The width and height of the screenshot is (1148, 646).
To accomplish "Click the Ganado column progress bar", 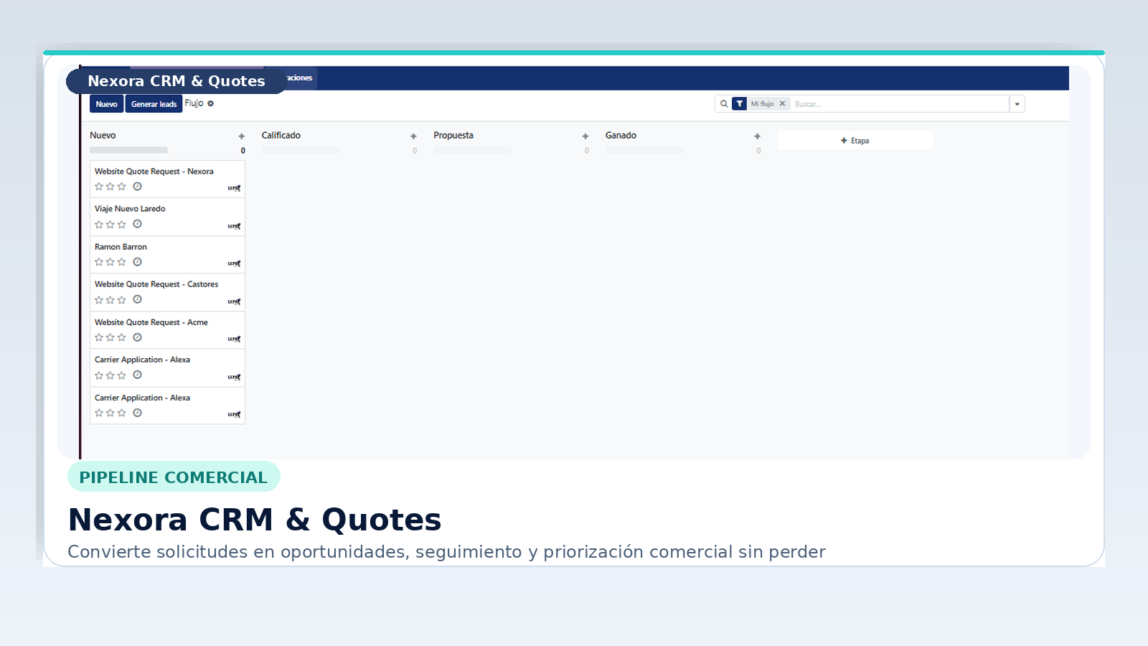I will click(644, 151).
